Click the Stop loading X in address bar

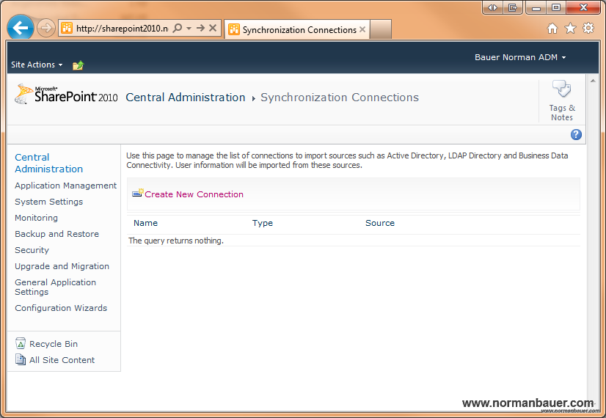[x=213, y=28]
